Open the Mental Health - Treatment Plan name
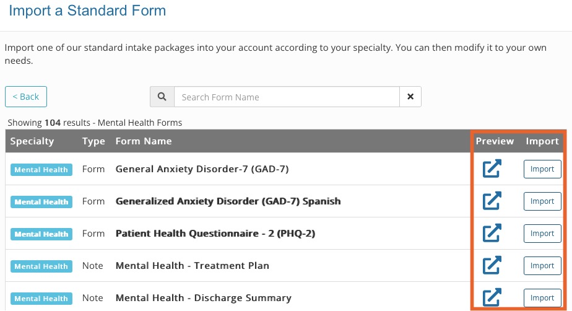The image size is (572, 311). [x=193, y=266]
